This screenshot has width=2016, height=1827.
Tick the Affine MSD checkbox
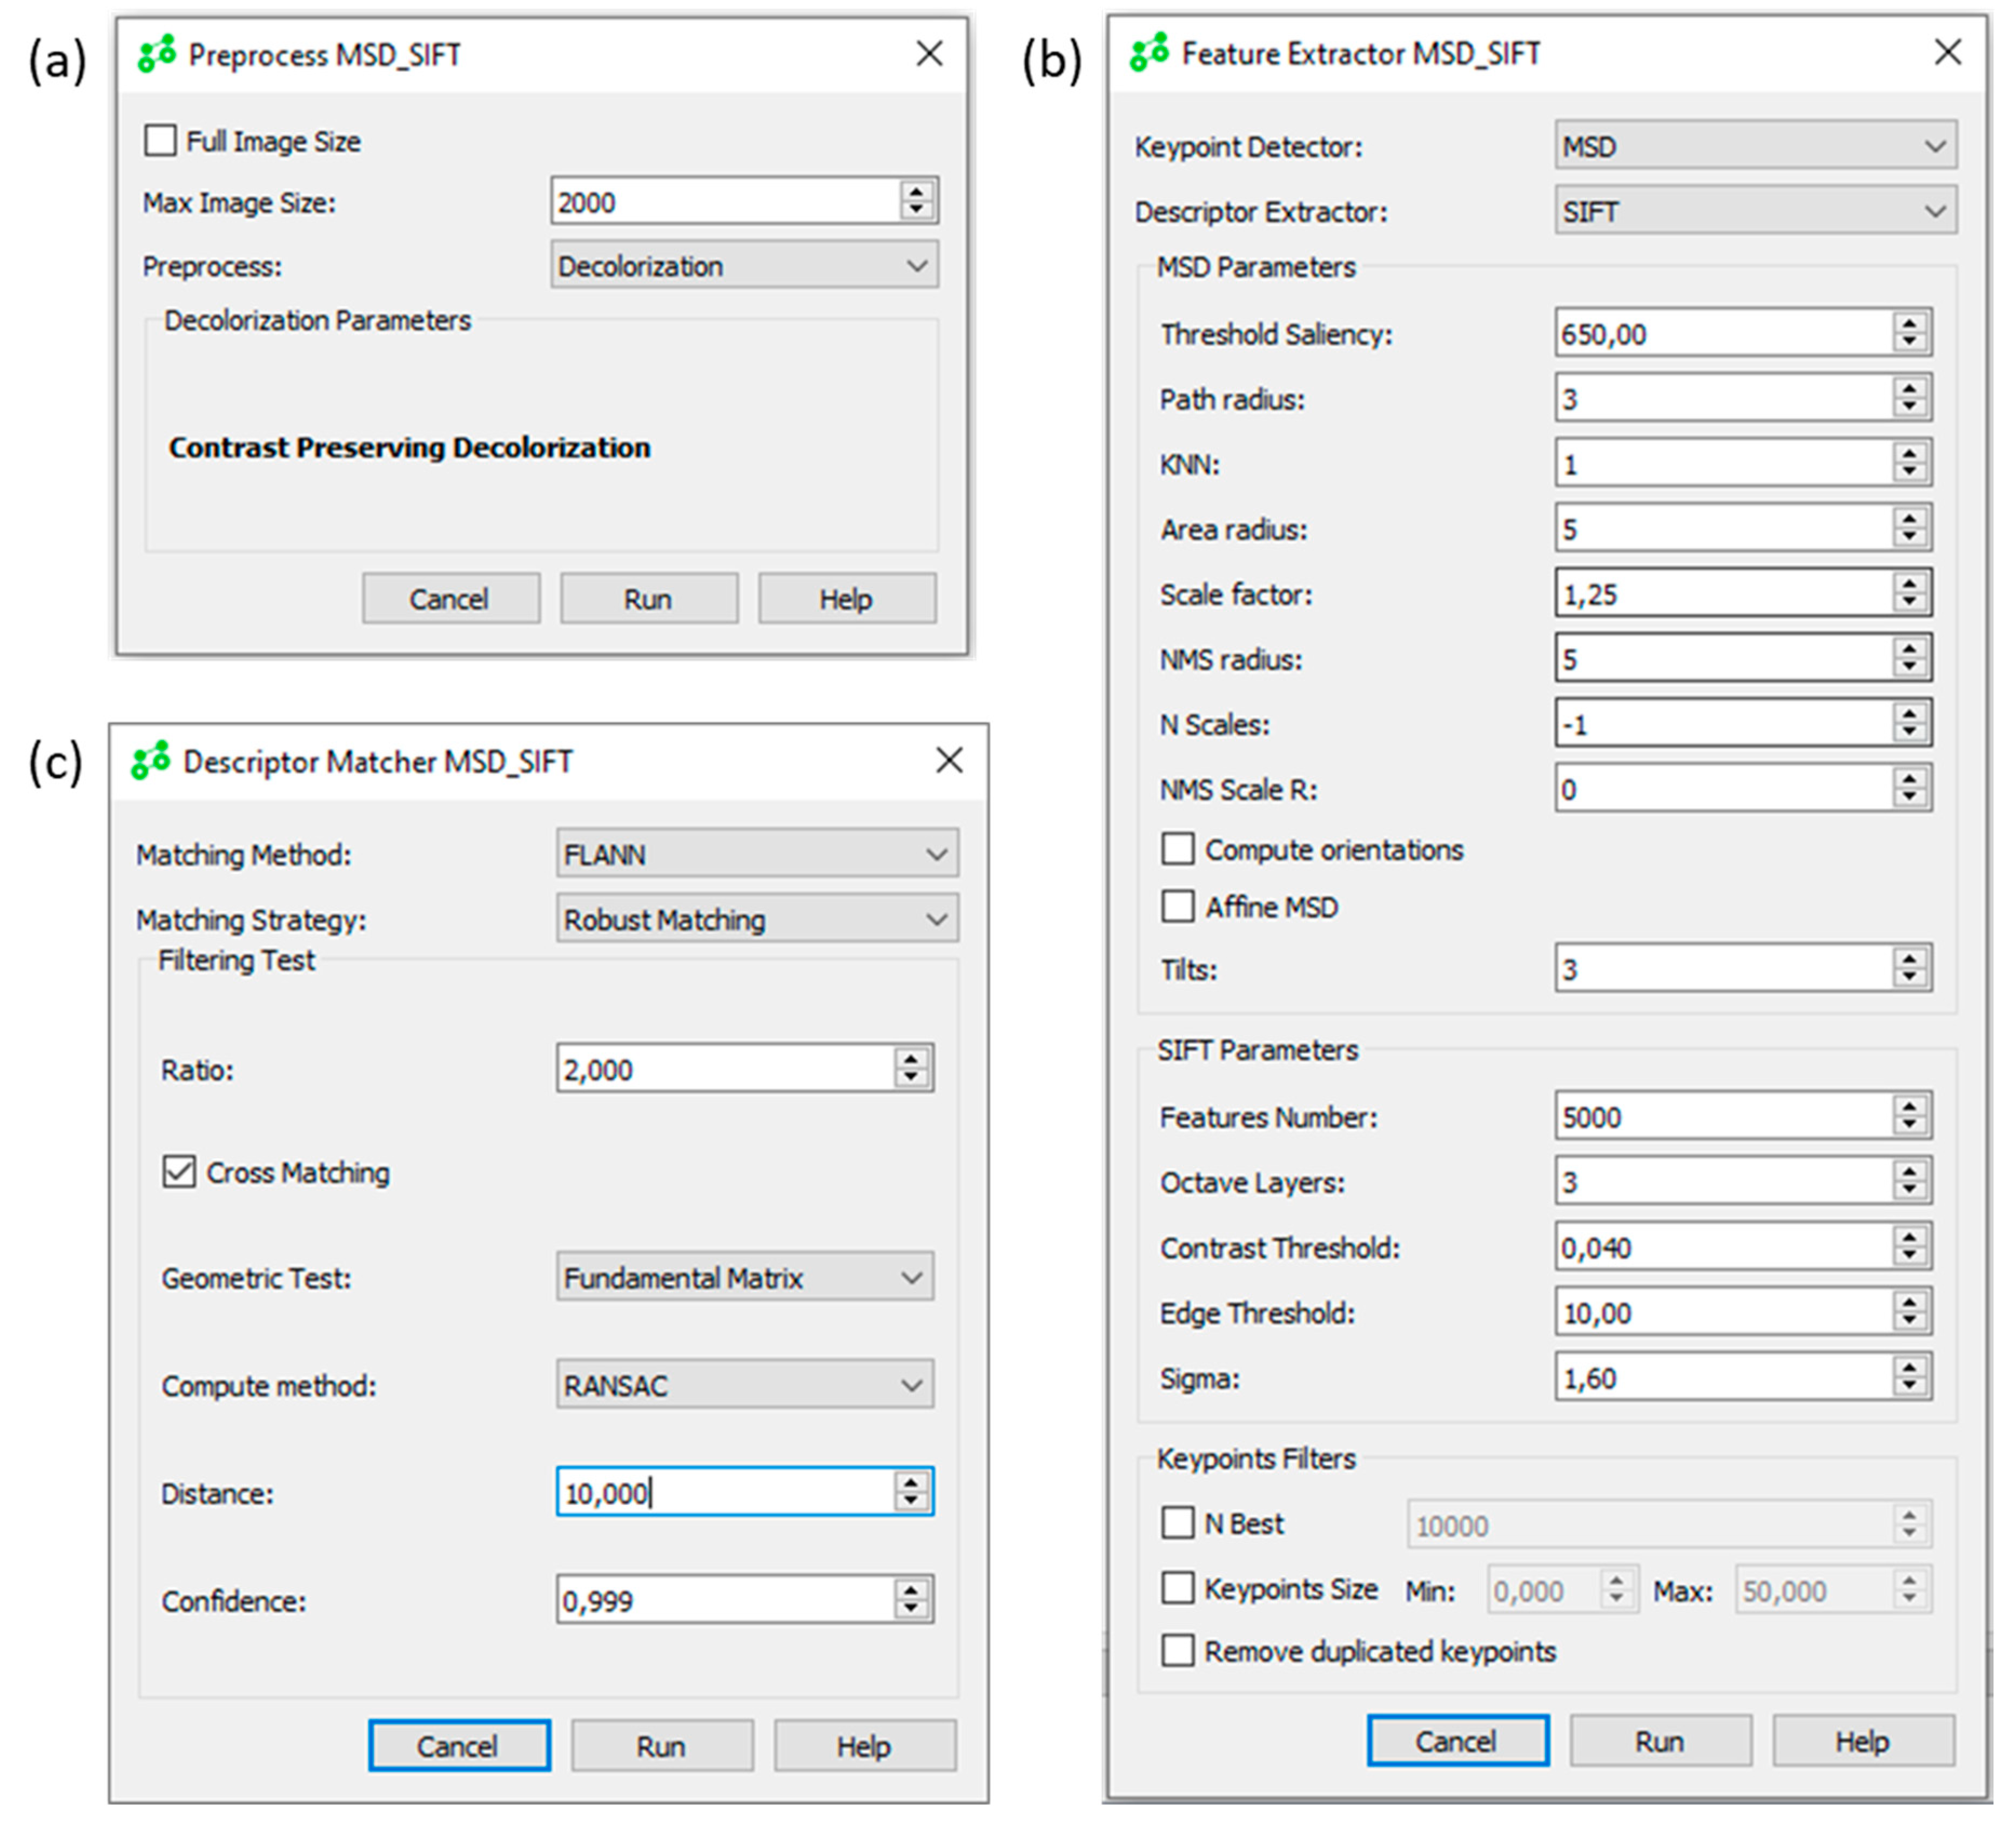point(1177,906)
